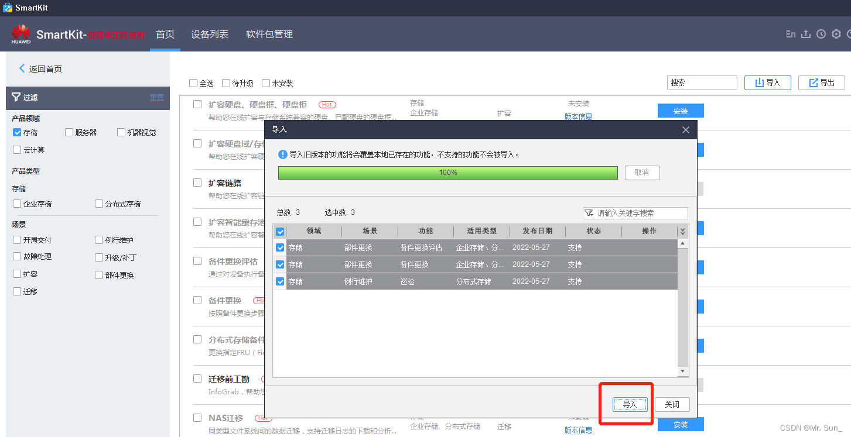
Task: Open the history clock icon
Action: tap(821, 34)
